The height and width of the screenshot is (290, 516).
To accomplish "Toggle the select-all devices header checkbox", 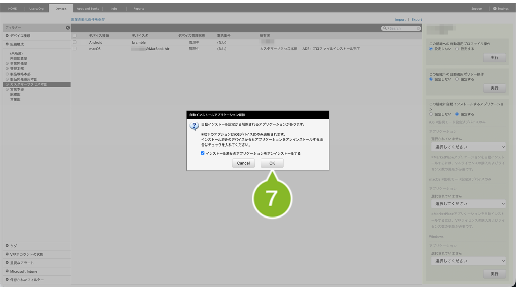I will [75, 36].
